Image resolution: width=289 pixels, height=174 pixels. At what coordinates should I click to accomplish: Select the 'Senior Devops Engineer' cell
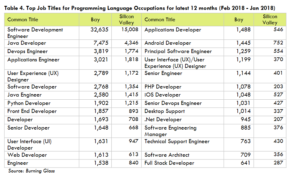[x=173, y=103]
